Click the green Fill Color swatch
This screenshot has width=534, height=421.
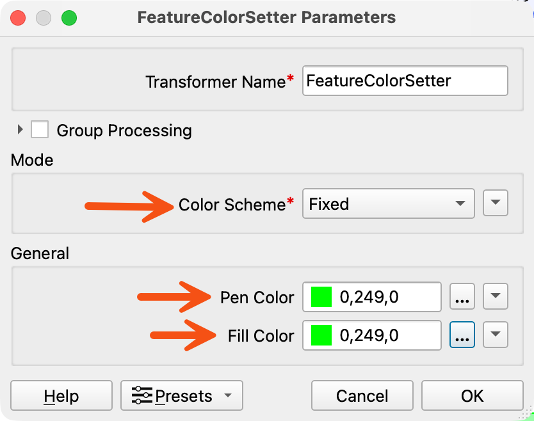[x=321, y=335]
